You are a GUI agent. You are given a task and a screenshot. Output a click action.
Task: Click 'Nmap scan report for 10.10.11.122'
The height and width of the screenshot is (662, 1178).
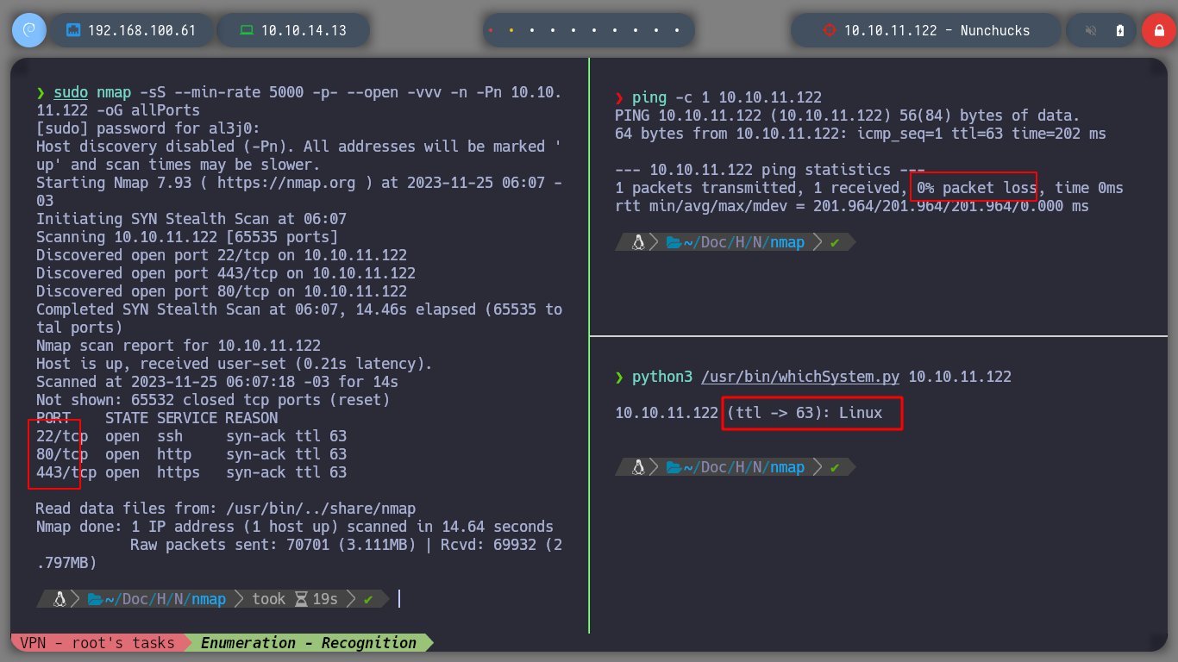click(x=179, y=346)
